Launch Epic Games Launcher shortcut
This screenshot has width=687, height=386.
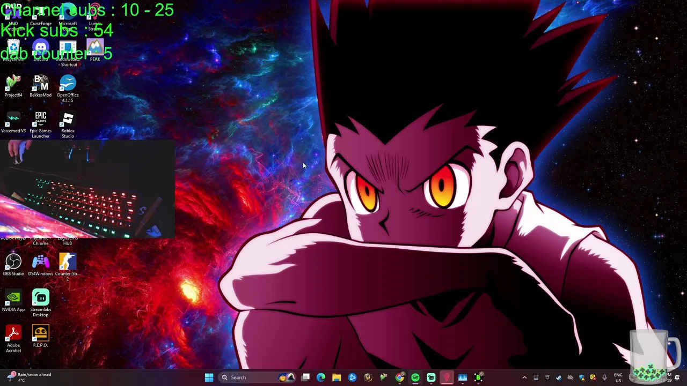tap(41, 124)
